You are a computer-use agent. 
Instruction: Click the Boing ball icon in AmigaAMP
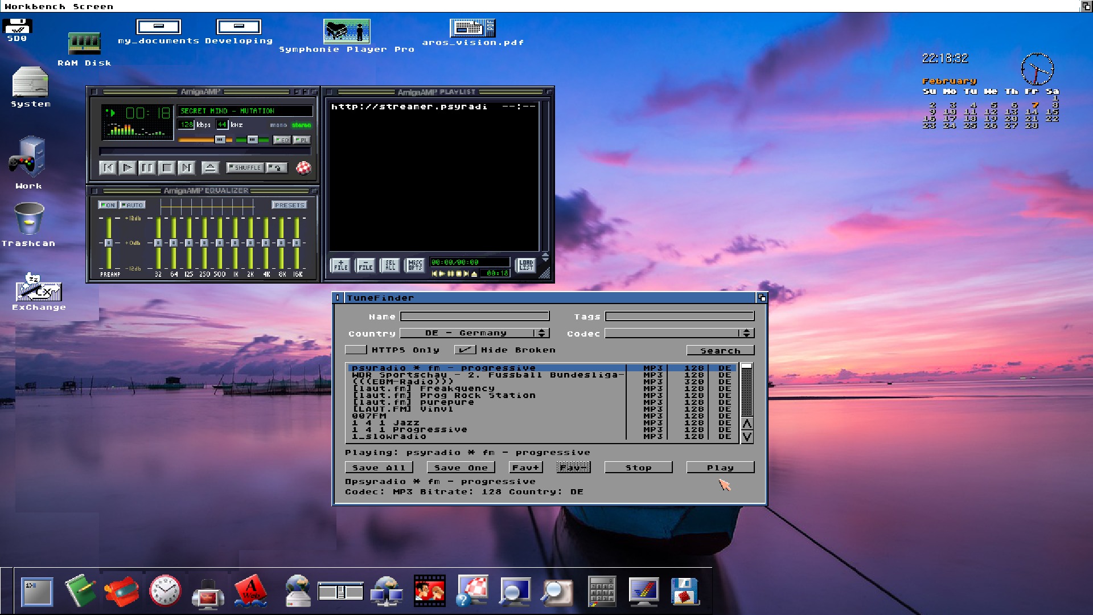[x=303, y=167]
